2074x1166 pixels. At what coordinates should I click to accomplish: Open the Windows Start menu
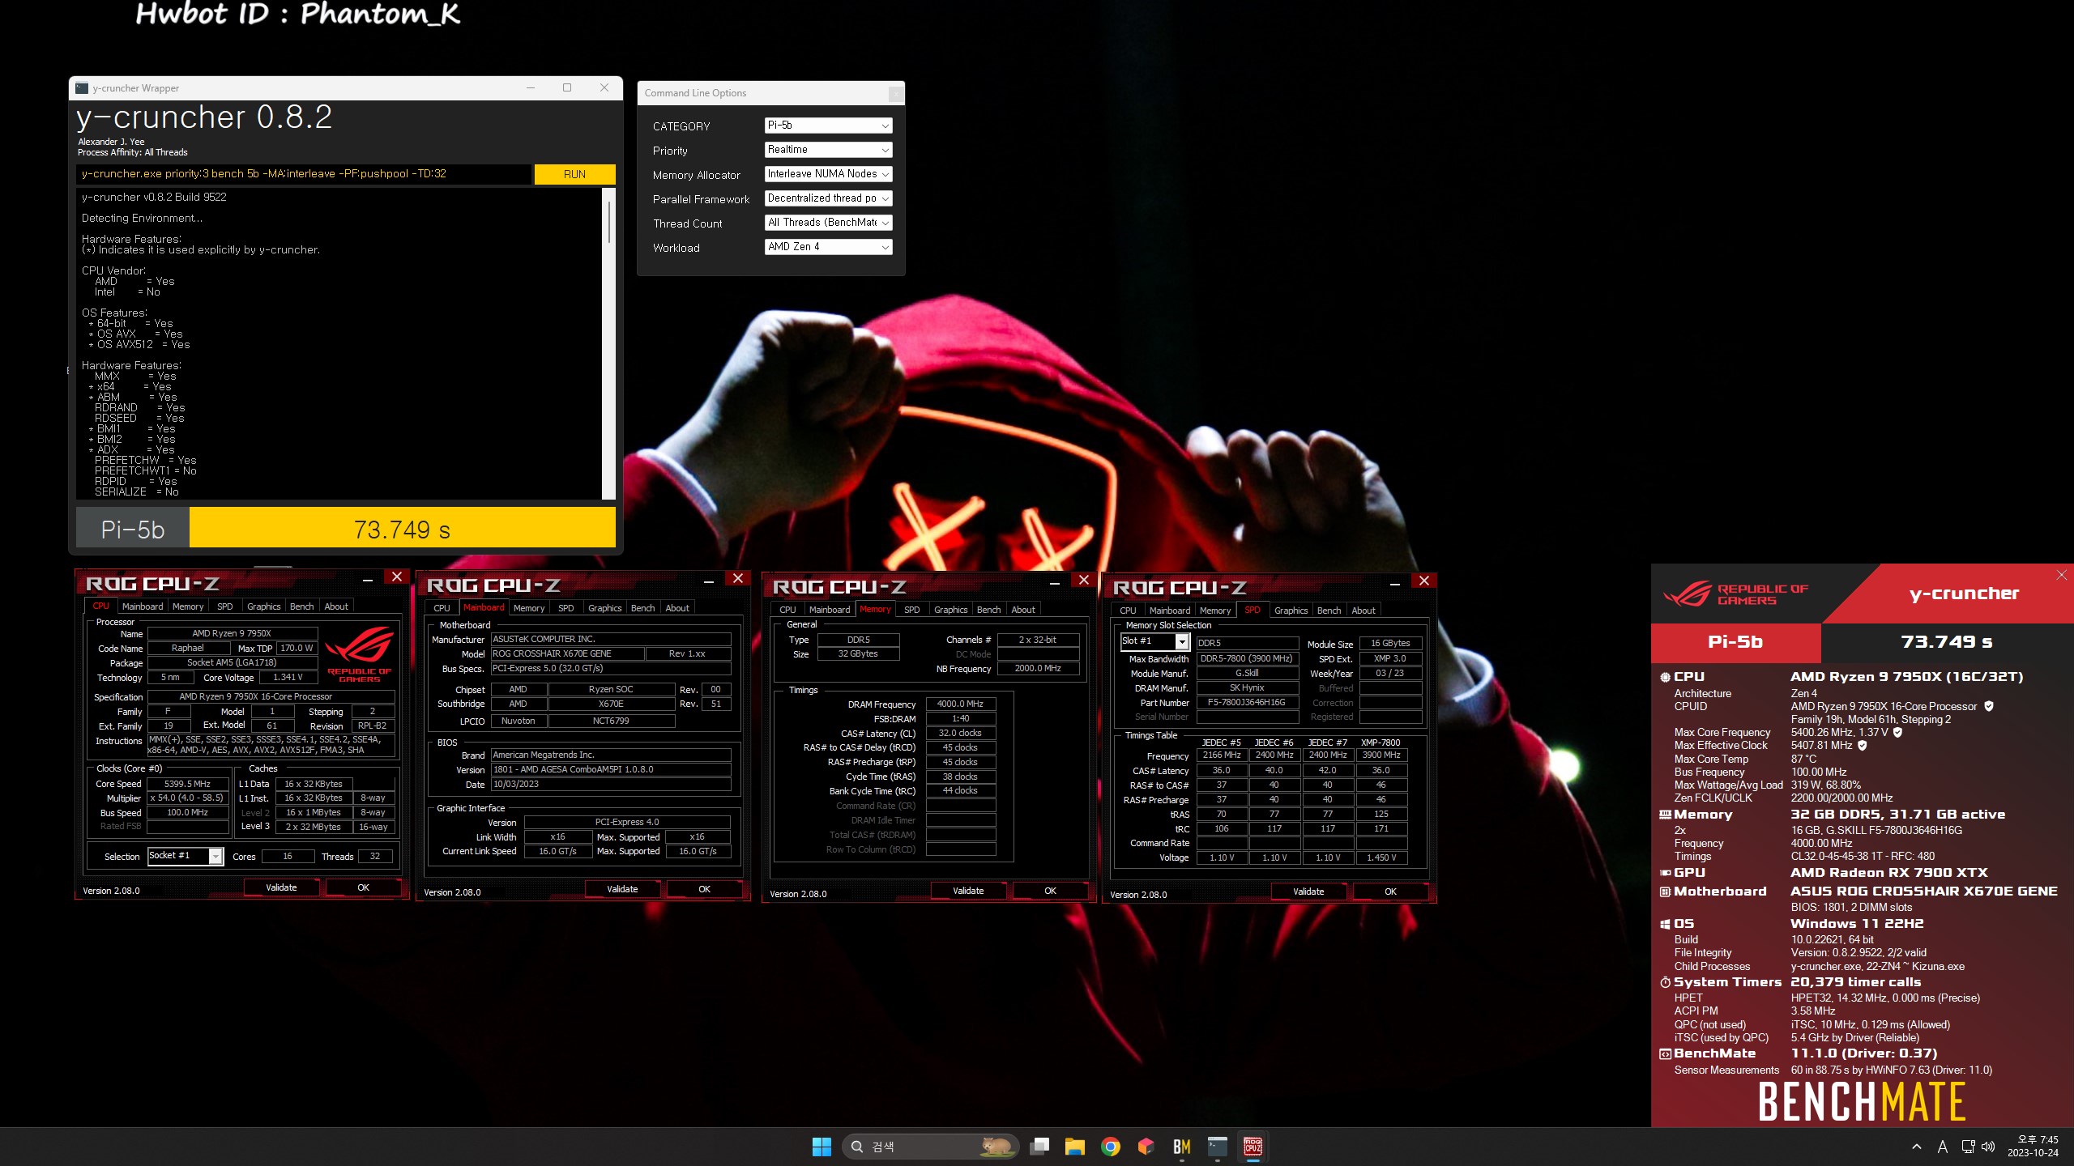click(x=821, y=1147)
